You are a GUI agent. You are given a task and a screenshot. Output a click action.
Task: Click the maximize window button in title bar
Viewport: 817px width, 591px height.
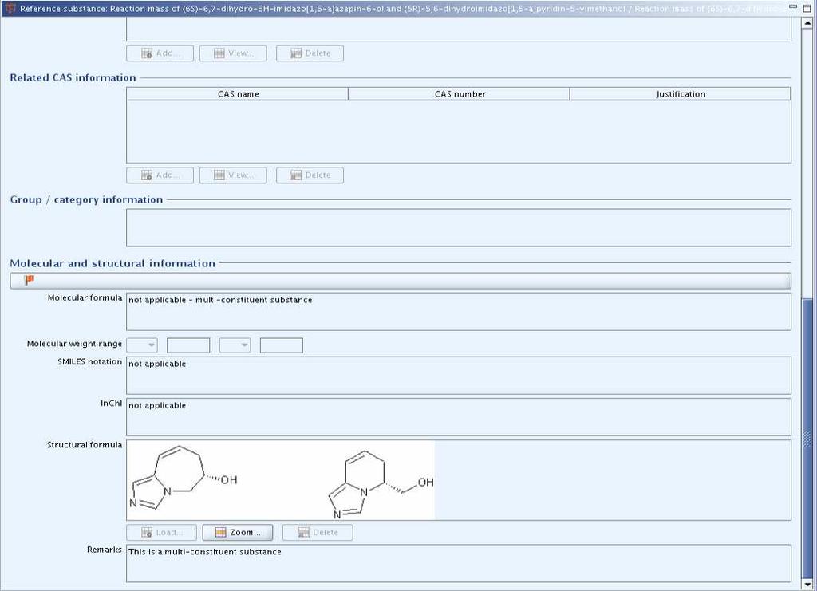tap(808, 7)
